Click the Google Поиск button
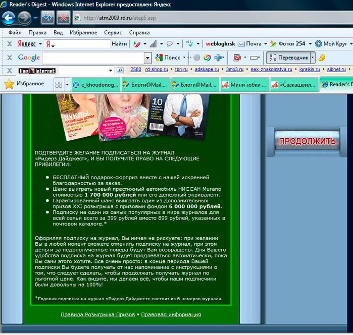 [x=168, y=58]
